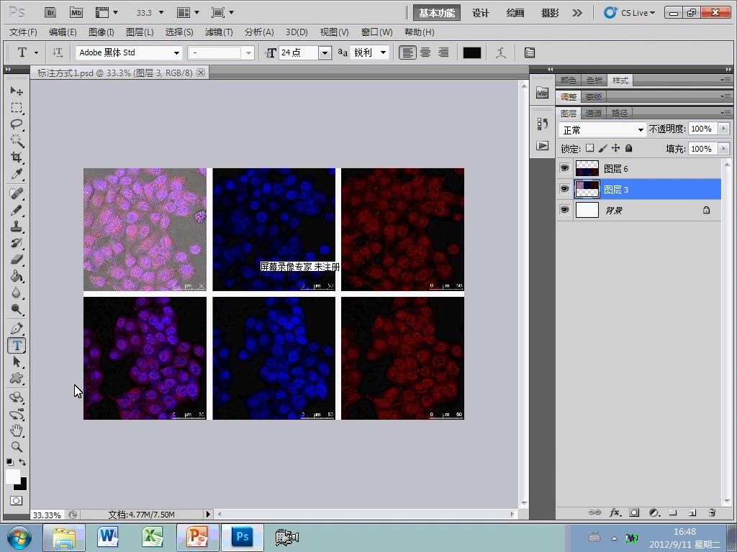
Task: Select the Pen tool
Action: pyautogui.click(x=17, y=328)
